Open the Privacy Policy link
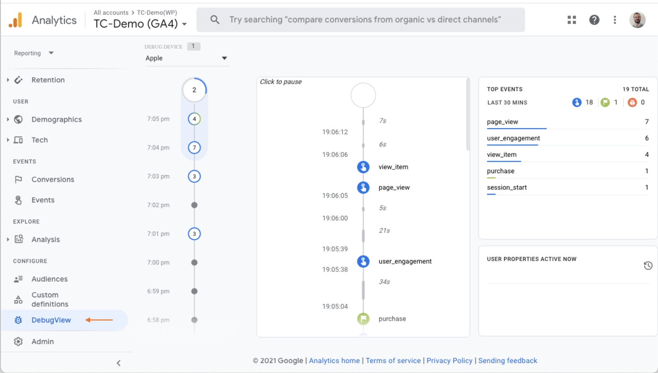The width and height of the screenshot is (658, 373). coord(449,361)
